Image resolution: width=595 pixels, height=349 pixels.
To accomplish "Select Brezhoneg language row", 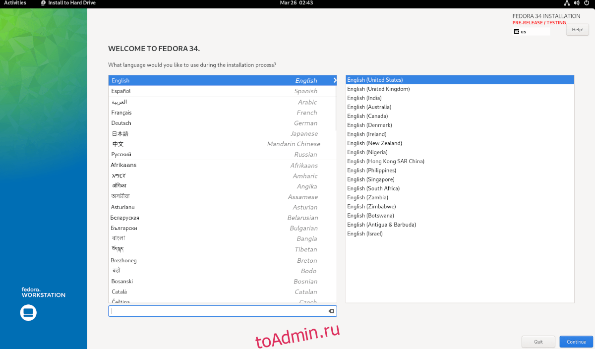I will click(x=222, y=260).
